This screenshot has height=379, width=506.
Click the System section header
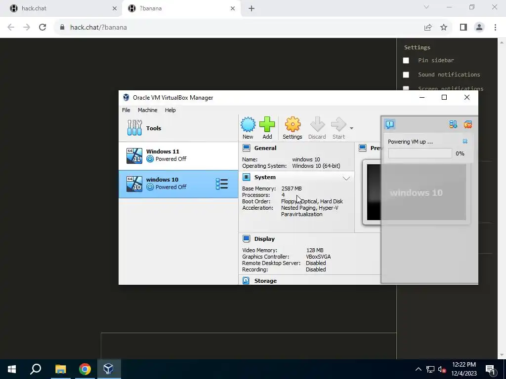pos(265,177)
